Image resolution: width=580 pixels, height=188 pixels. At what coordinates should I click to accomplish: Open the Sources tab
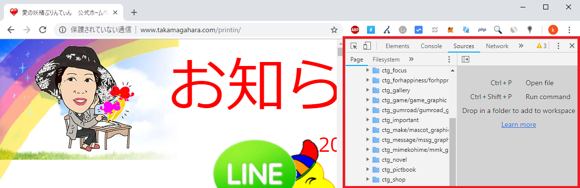tap(464, 46)
